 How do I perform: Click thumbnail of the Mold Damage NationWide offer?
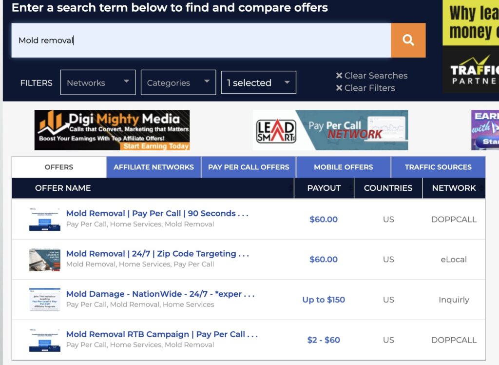(44, 300)
